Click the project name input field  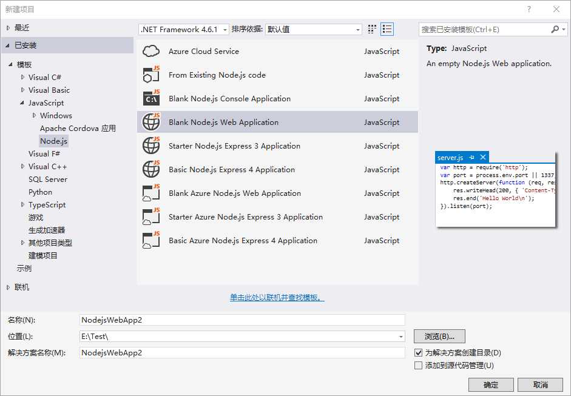coord(242,320)
